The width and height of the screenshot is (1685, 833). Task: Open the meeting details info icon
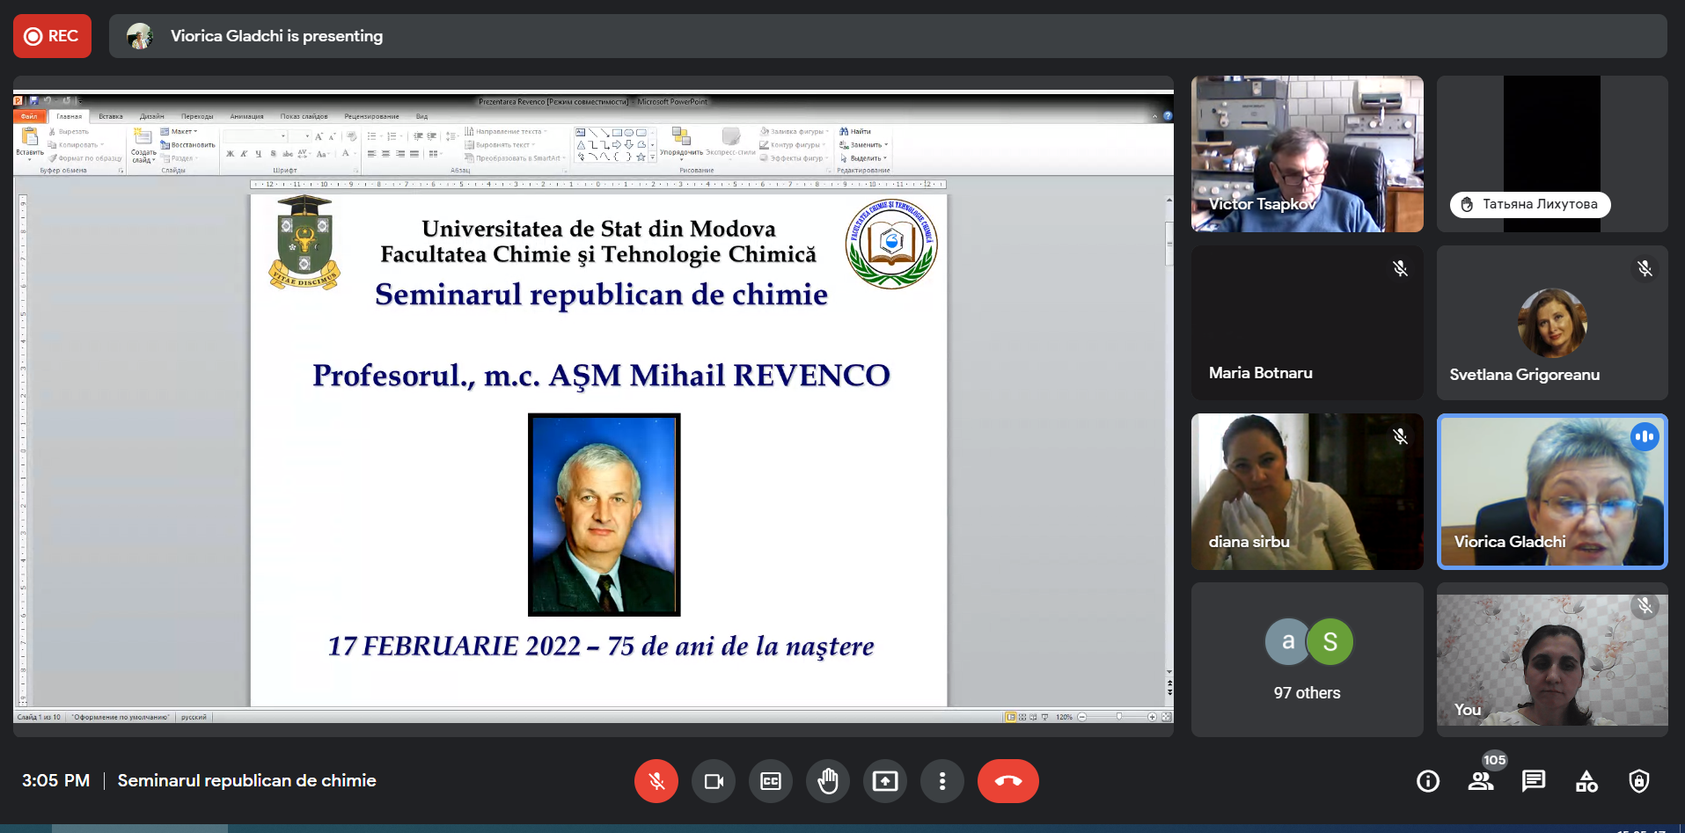coord(1428,781)
